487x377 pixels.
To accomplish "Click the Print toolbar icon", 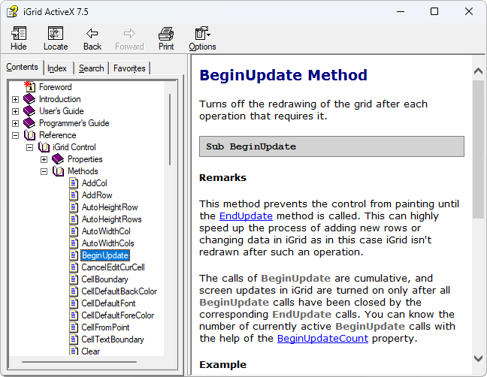I will point(166,34).
